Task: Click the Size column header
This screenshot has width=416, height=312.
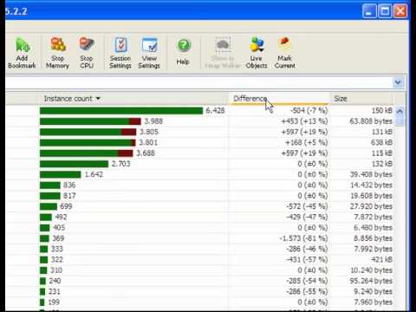Action: pyautogui.click(x=361, y=99)
